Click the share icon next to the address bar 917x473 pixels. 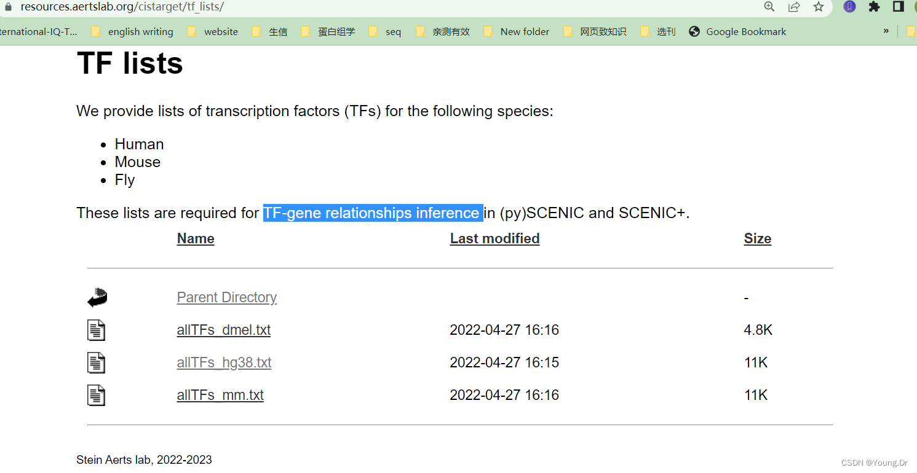click(x=794, y=7)
